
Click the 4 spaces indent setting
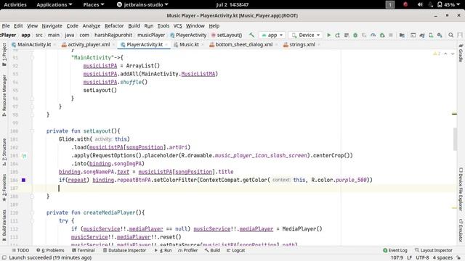pos(442,258)
